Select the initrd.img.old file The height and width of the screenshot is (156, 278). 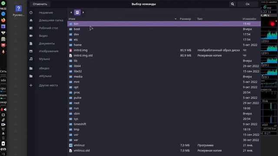click(164, 55)
